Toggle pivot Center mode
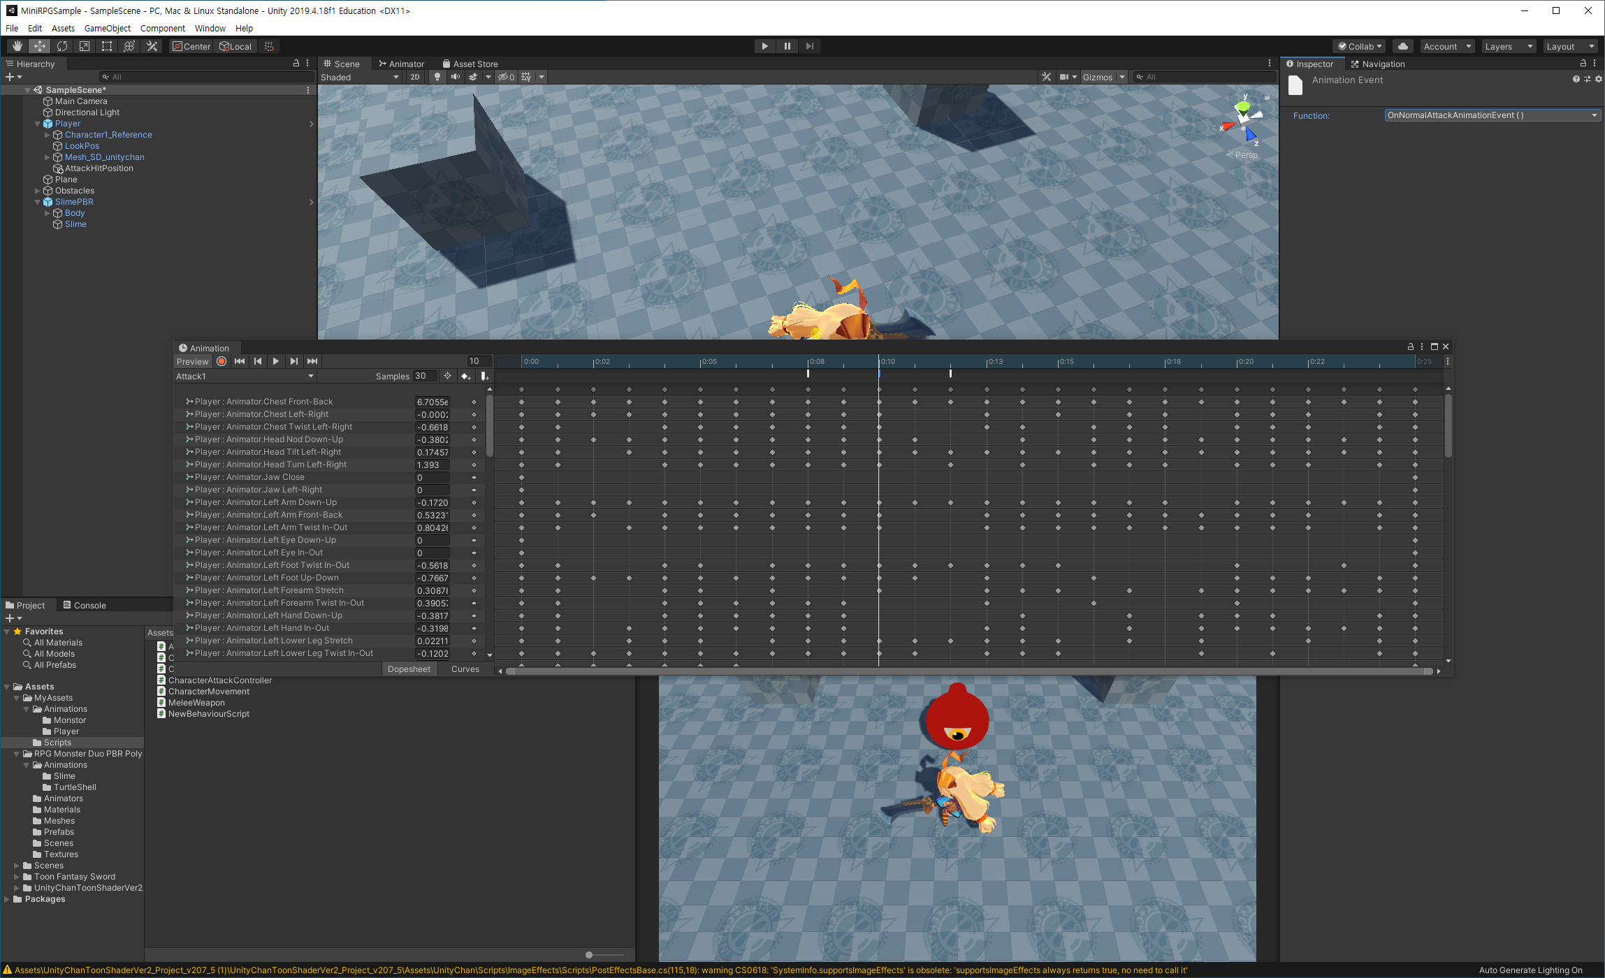1605x978 pixels. (x=191, y=46)
